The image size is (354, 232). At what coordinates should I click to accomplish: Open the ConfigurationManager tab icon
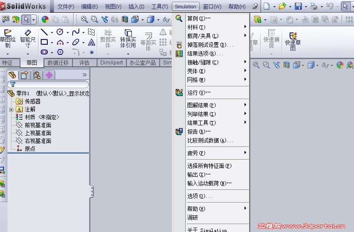pos(36,75)
